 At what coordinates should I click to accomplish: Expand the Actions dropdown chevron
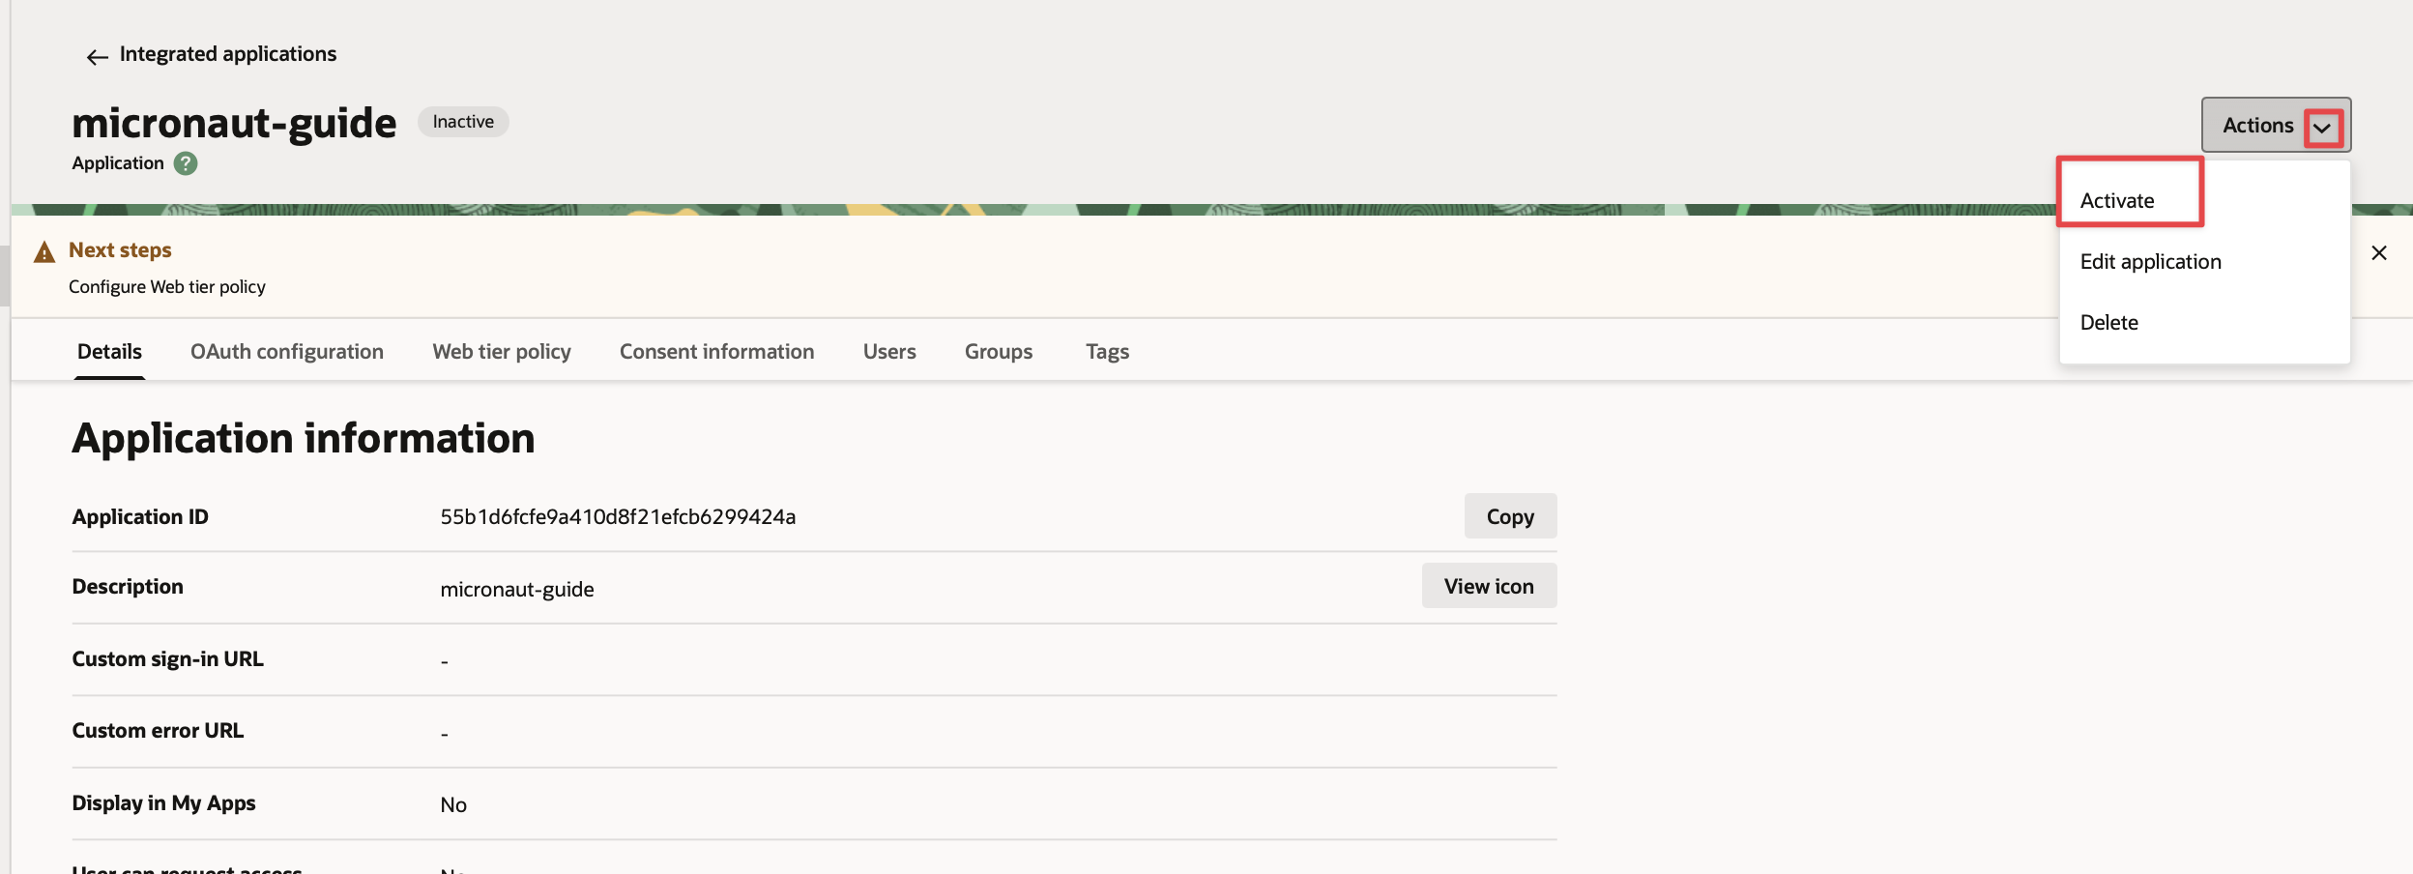click(x=2322, y=127)
